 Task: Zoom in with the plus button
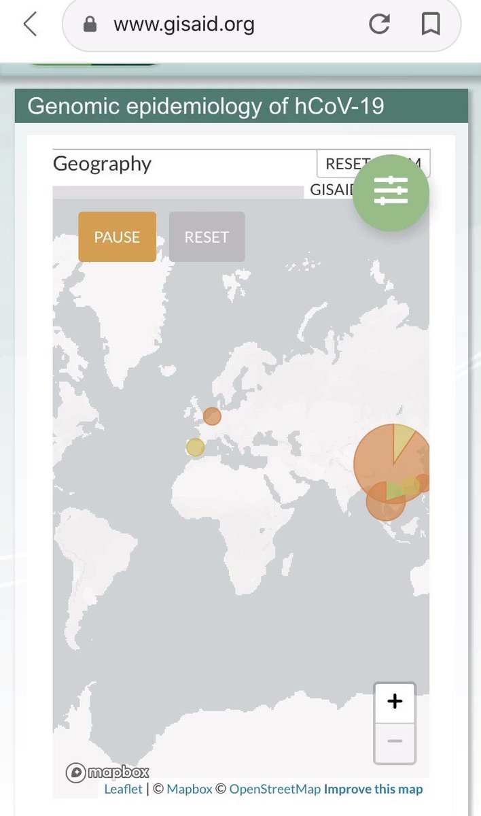[395, 701]
